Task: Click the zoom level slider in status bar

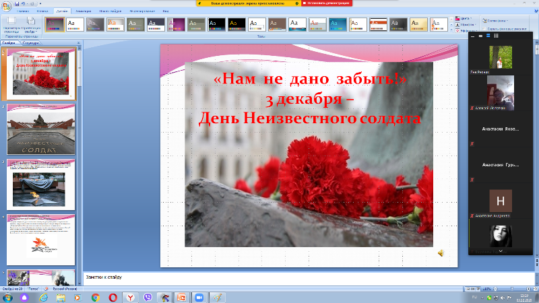Action: click(512, 289)
